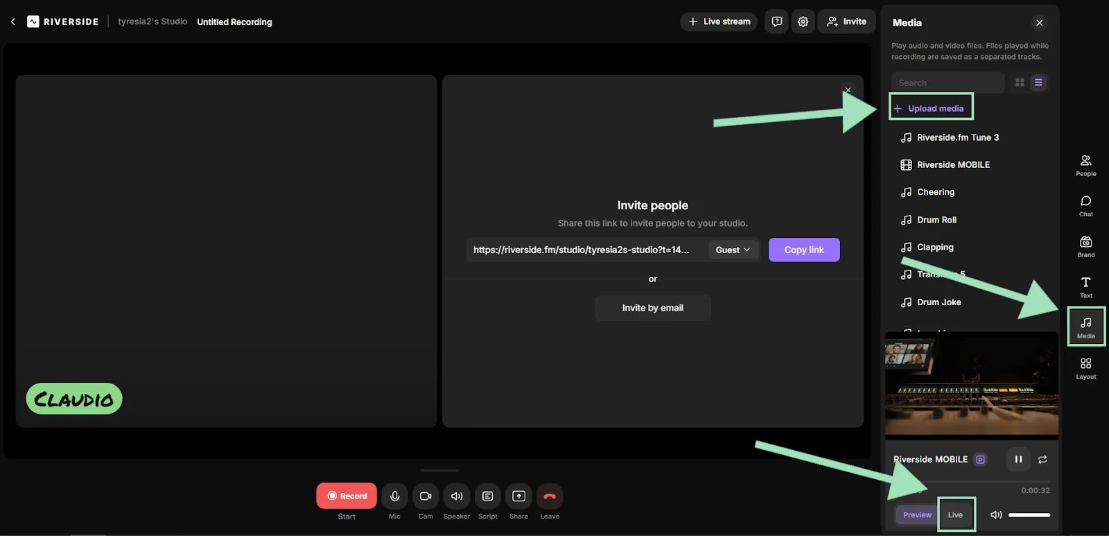Click the media Search field

948,83
